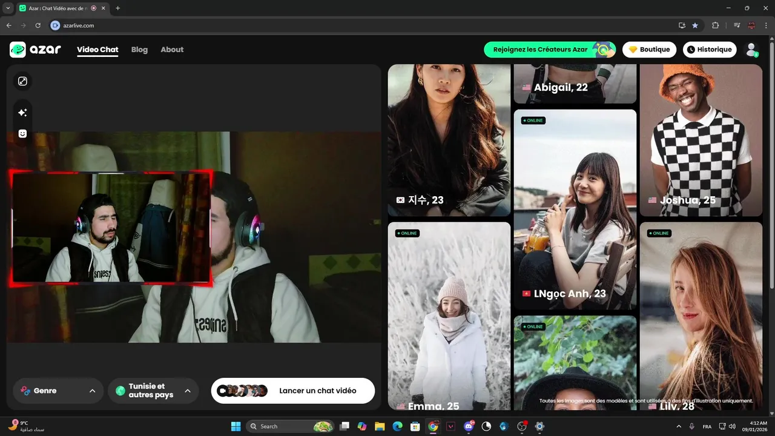Open the LNgọc Anh, 23 profile card

point(575,210)
